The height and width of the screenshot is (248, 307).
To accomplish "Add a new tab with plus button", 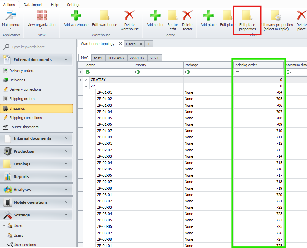I will coord(149,44).
